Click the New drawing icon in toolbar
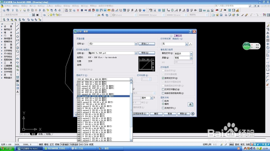Image resolution: width=270 pixels, height=151 pixels. tap(213, 15)
